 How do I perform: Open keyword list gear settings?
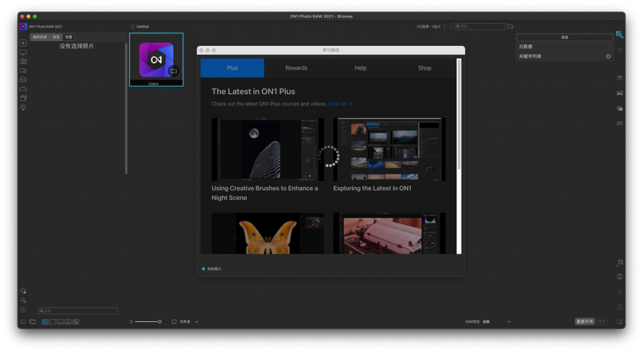608,56
